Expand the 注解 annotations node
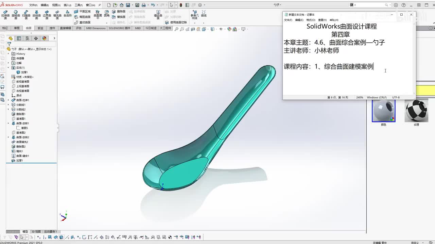Image resolution: width=435 pixels, height=244 pixels. coord(8,63)
